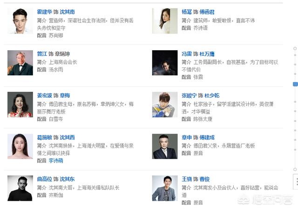Click the character link 傅函君
The width and height of the screenshot is (298, 210).
click(x=207, y=12)
